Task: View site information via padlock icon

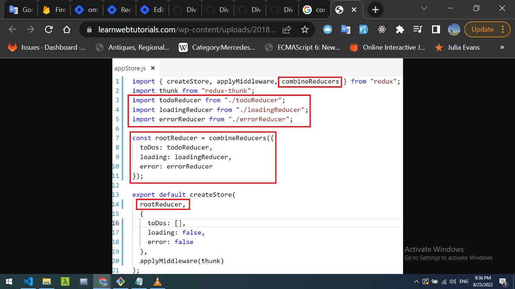Action: tap(89, 30)
